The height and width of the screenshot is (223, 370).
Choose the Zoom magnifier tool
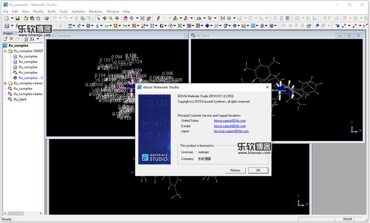coord(111,18)
